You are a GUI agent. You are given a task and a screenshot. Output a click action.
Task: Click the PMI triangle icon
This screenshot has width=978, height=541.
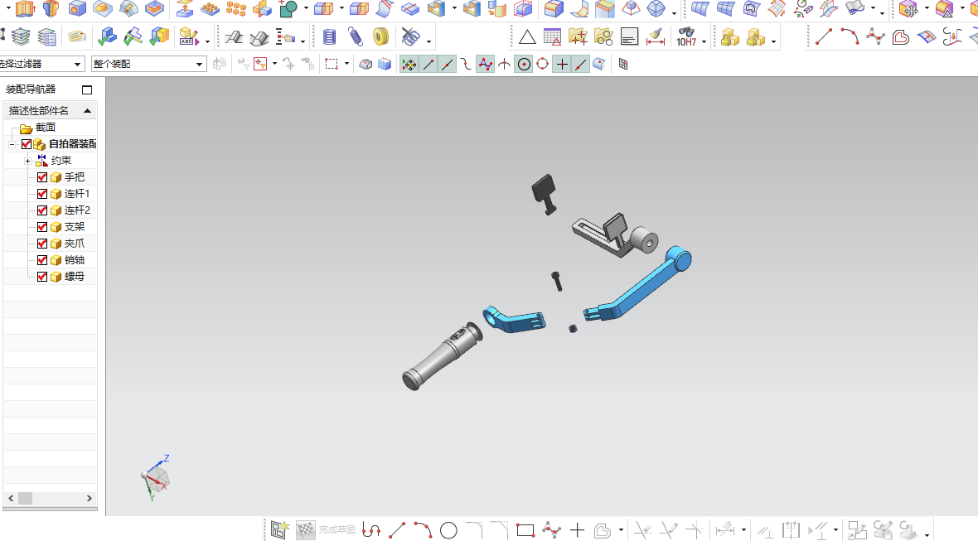pos(527,37)
